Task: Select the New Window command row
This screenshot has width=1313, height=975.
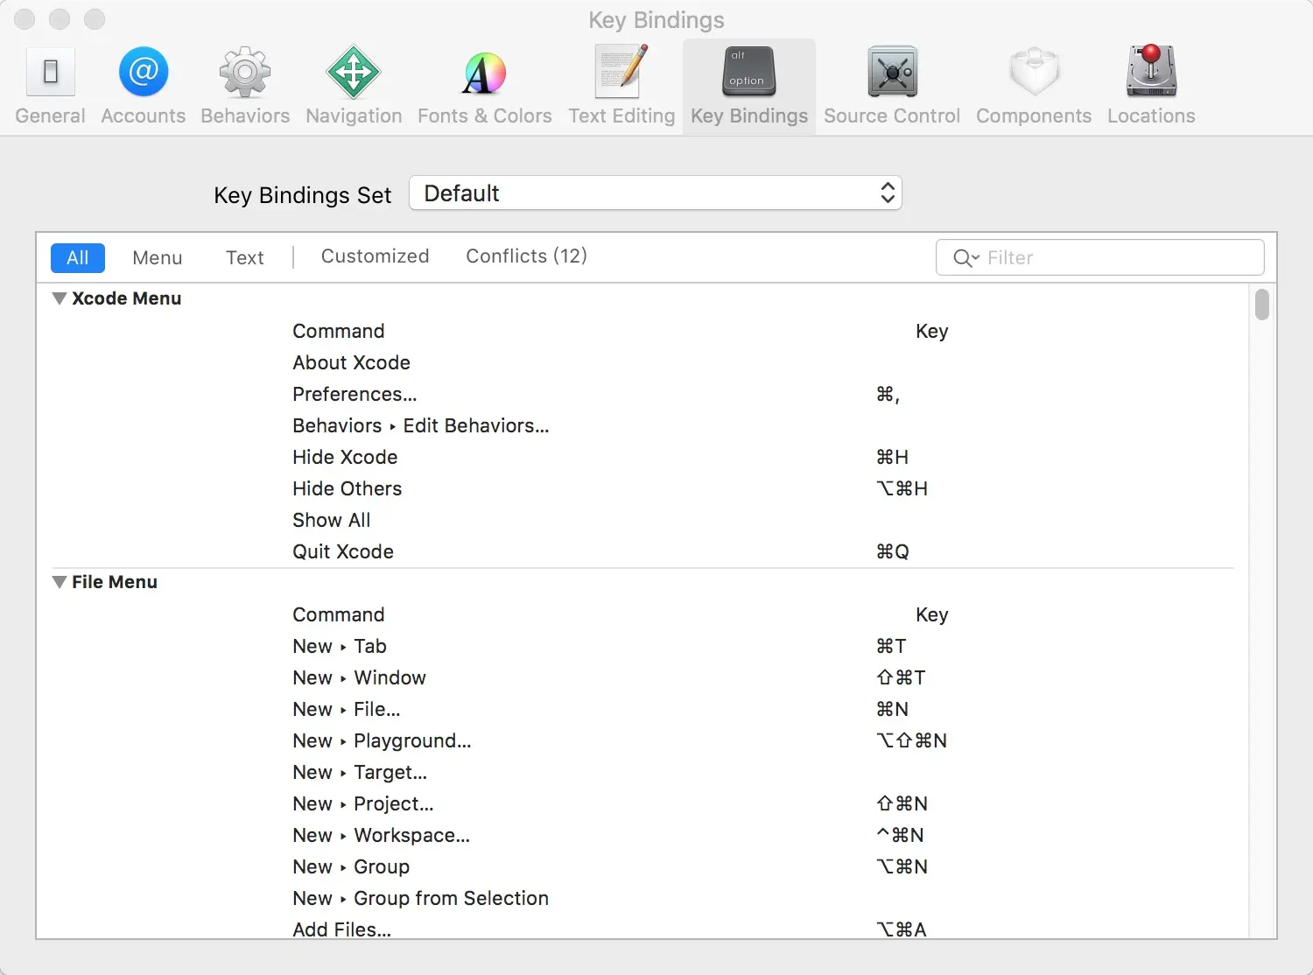Action: click(643, 677)
